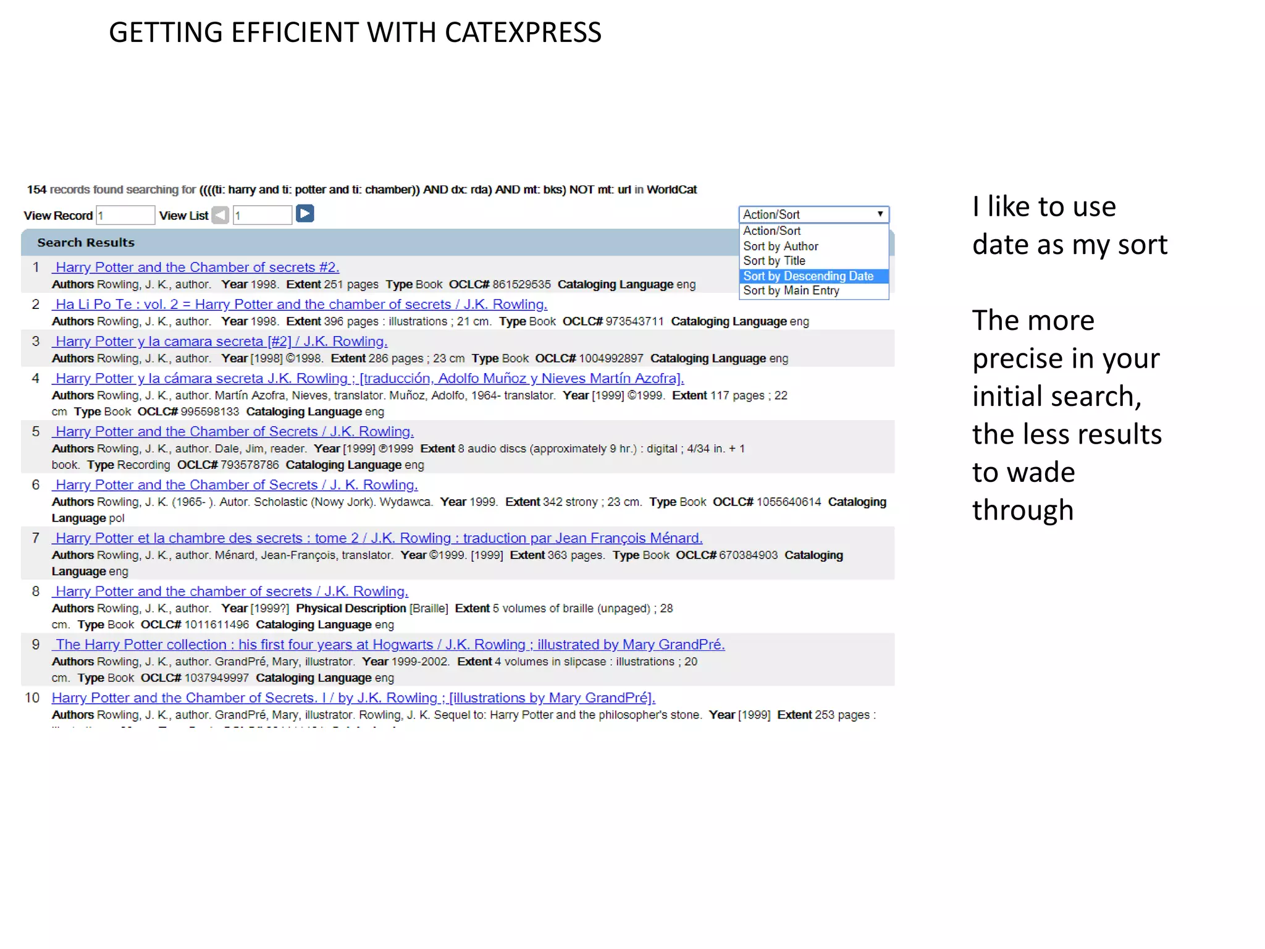Click OCLC# 670384903 in record 7
Viewport: 1265px width, 949px height.
coord(727,555)
